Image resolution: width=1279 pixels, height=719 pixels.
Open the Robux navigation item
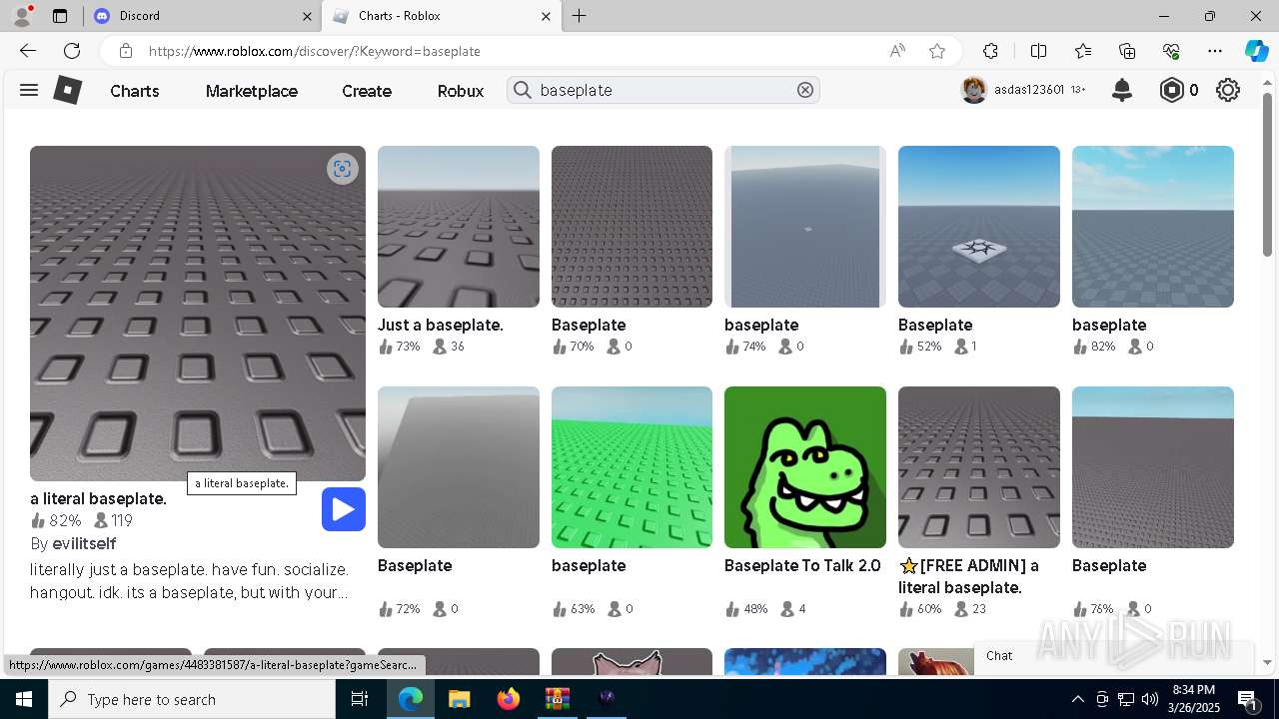click(x=461, y=91)
